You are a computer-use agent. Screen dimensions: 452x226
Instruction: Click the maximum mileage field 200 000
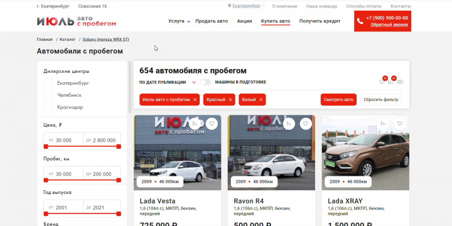point(102,174)
